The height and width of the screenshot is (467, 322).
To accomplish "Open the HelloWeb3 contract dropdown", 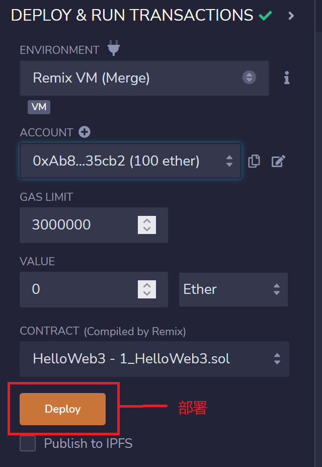I will (x=154, y=359).
